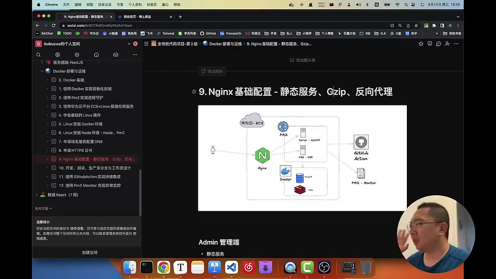Click the 创建空间 button

click(x=90, y=252)
